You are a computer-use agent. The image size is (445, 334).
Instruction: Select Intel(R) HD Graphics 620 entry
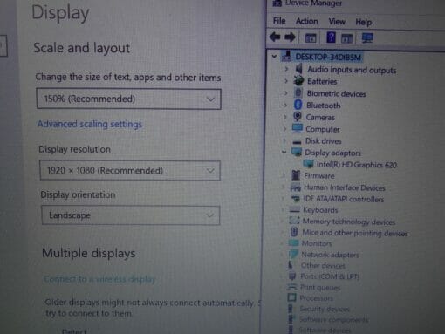point(357,165)
